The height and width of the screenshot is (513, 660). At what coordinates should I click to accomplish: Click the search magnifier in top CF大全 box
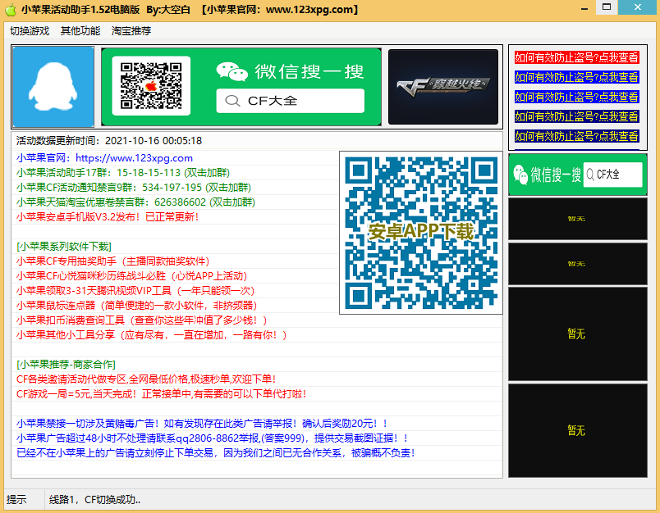click(x=232, y=101)
